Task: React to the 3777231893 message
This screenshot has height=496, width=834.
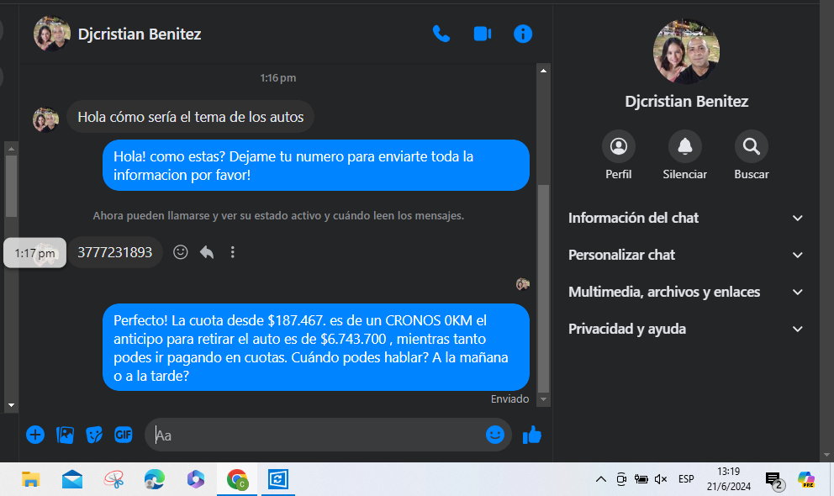Action: click(x=180, y=252)
